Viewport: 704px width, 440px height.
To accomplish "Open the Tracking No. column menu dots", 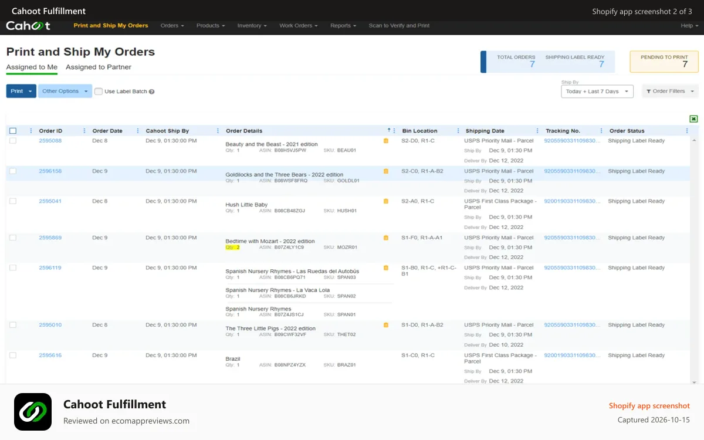I will [x=601, y=131].
